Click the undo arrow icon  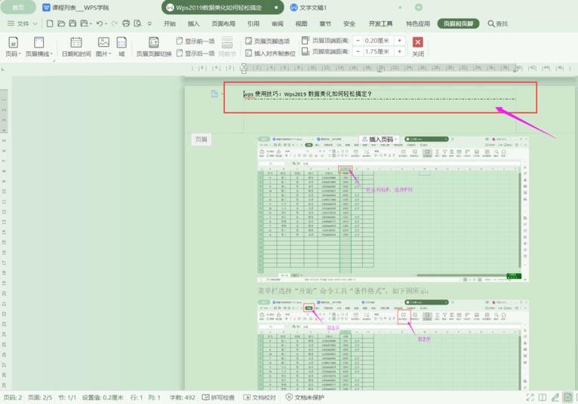click(99, 23)
